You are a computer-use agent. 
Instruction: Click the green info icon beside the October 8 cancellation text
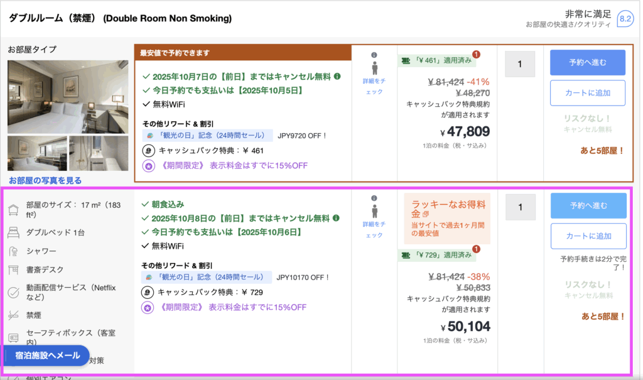pos(337,218)
